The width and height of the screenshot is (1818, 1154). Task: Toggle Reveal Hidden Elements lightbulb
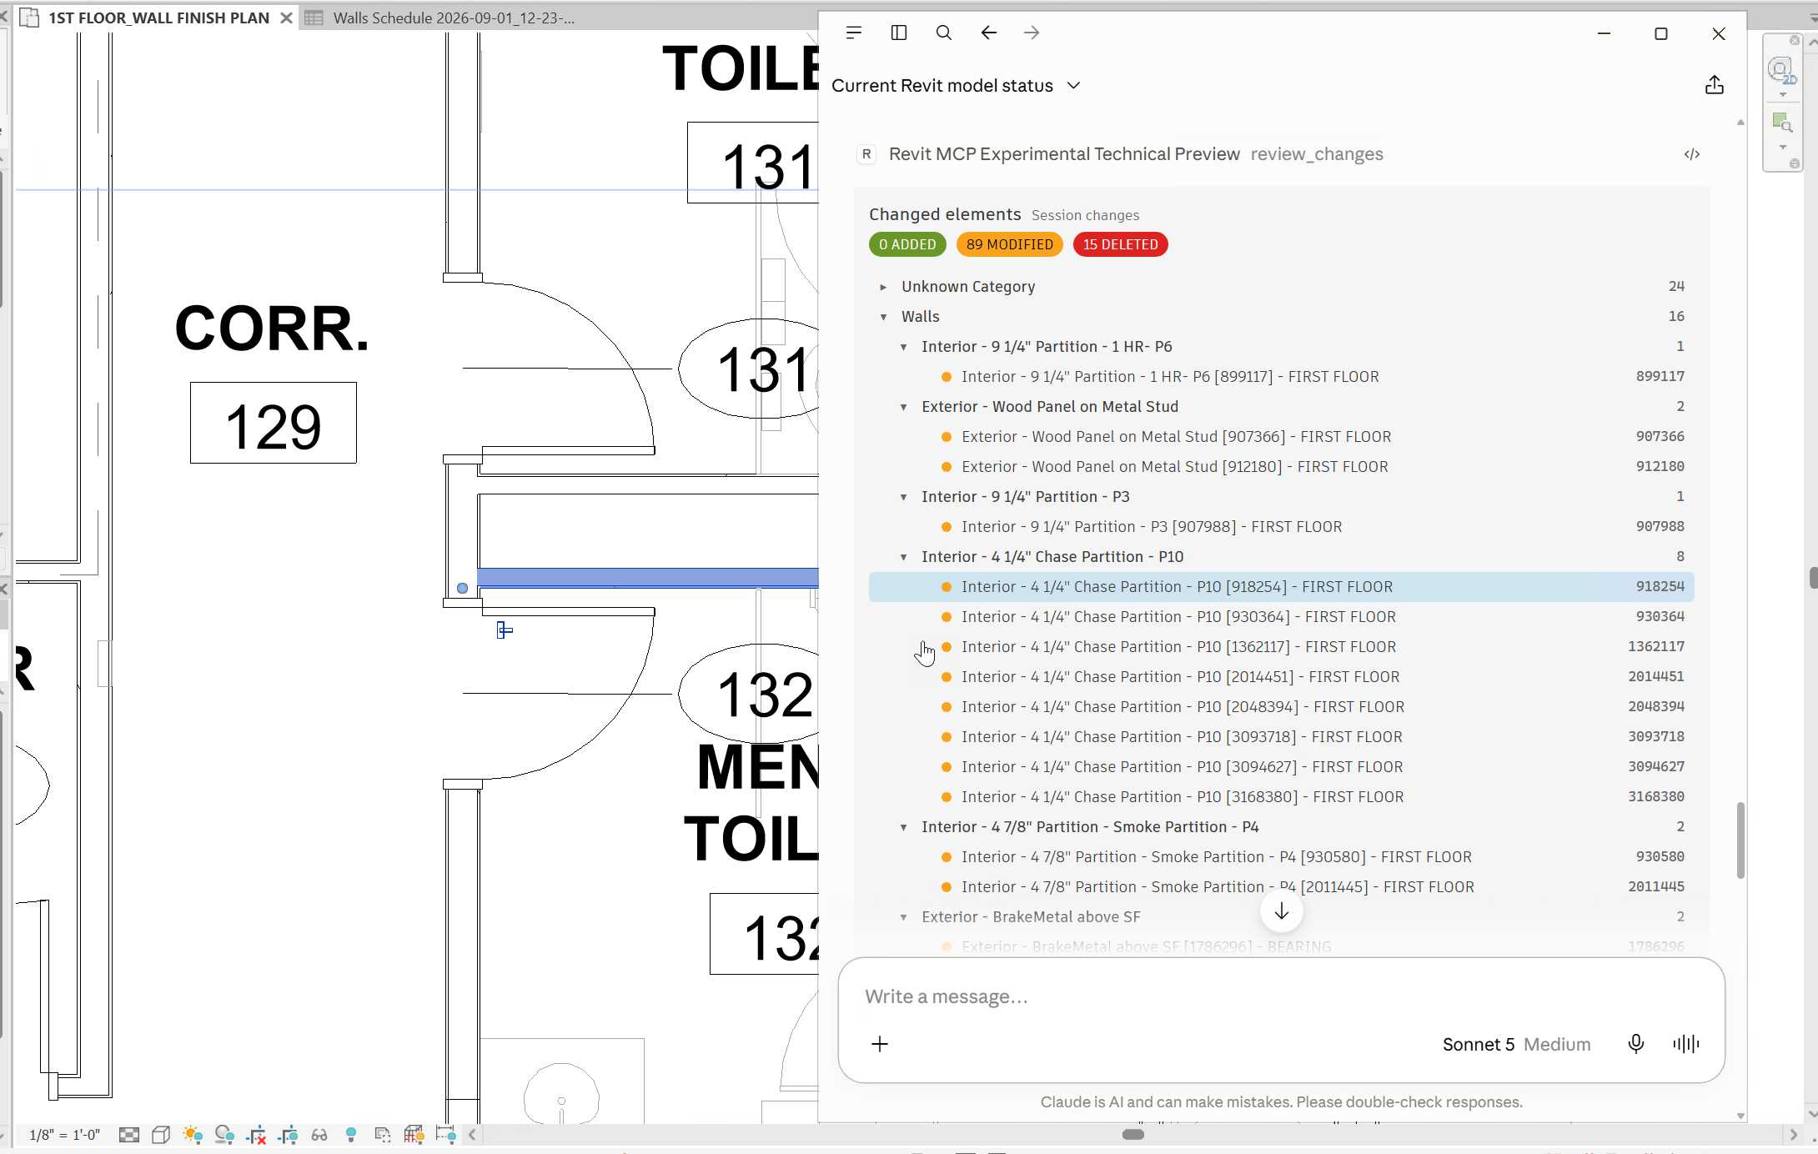(351, 1135)
